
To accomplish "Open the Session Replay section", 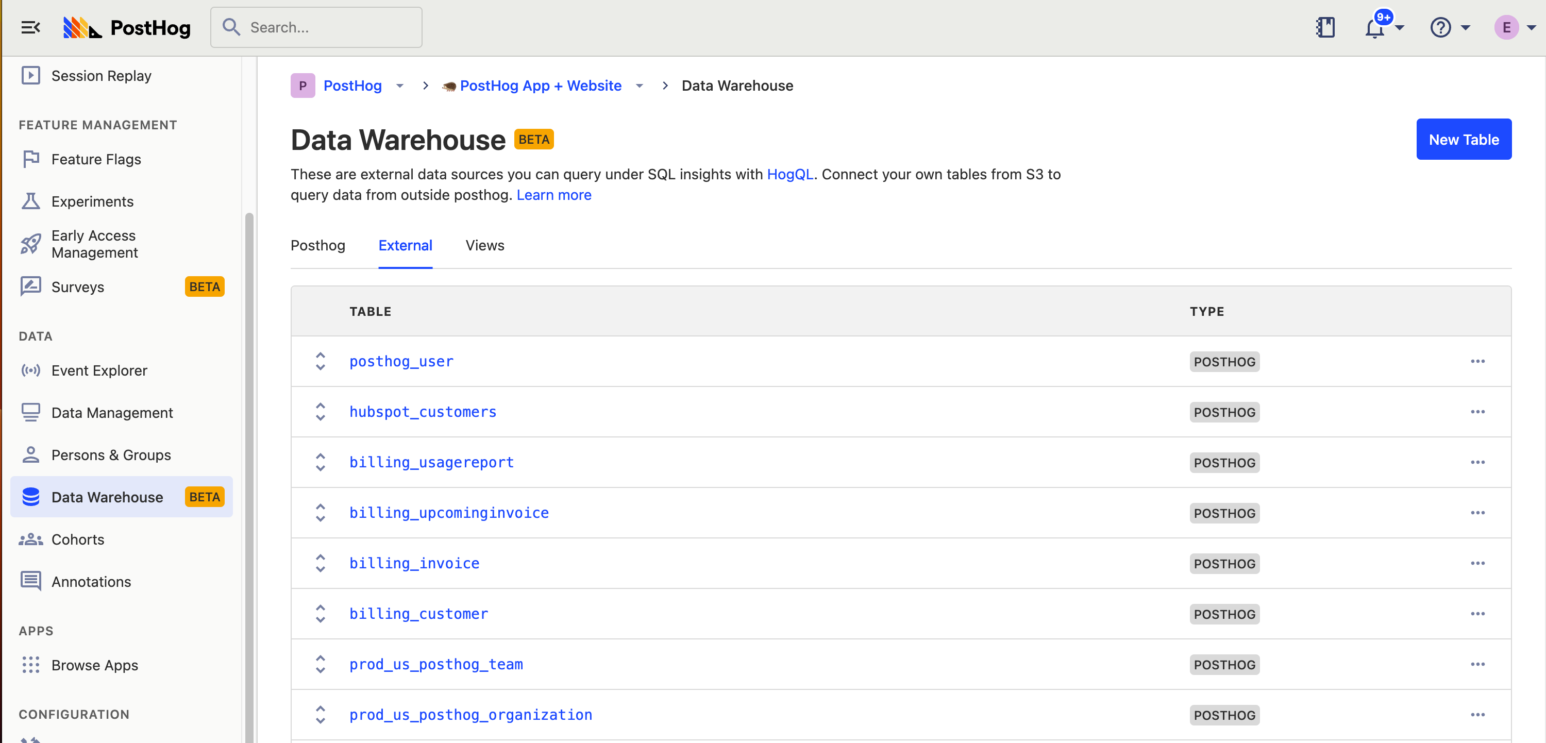I will (101, 76).
